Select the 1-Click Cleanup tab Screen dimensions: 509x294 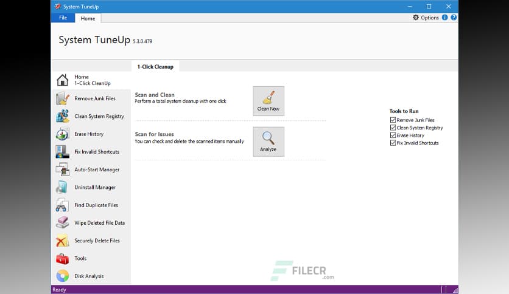click(155, 66)
